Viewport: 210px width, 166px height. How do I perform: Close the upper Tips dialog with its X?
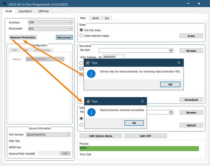[x=179, y=63]
